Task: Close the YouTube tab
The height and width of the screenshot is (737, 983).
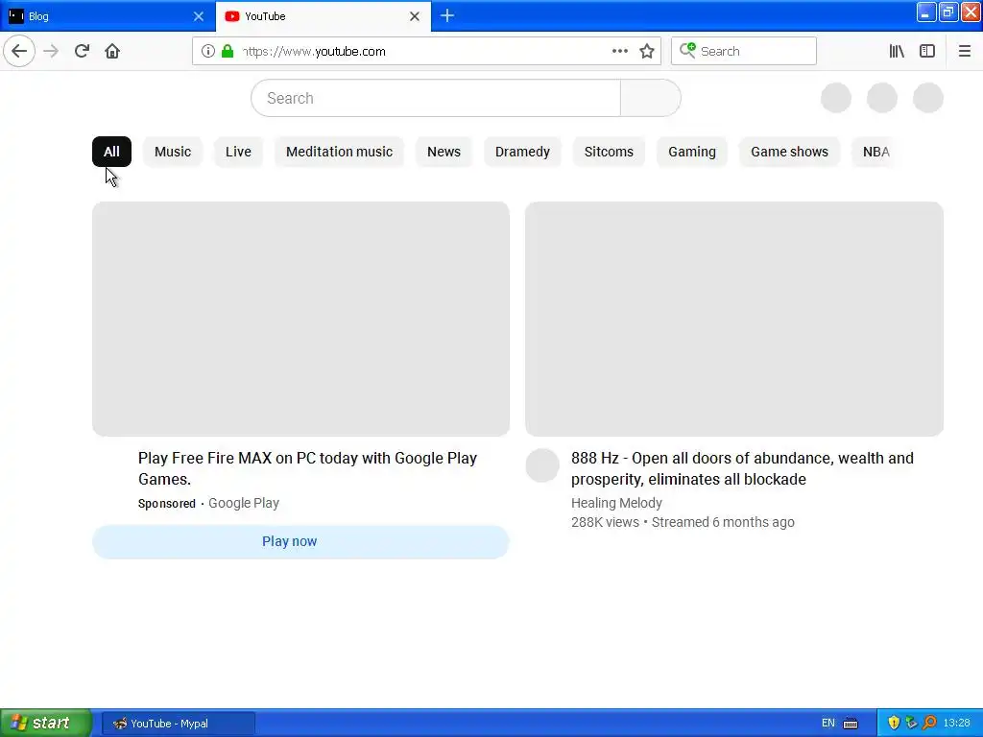Action: (415, 16)
